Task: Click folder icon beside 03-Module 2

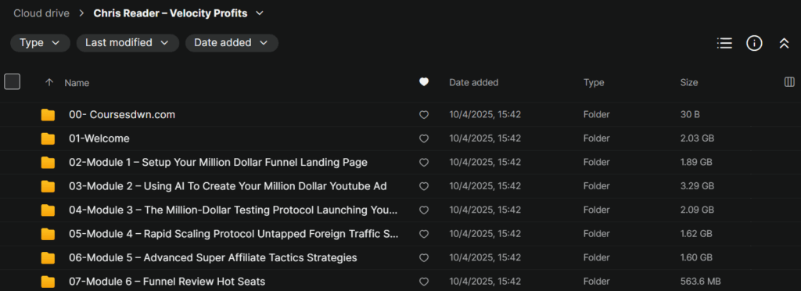Action: click(x=48, y=186)
